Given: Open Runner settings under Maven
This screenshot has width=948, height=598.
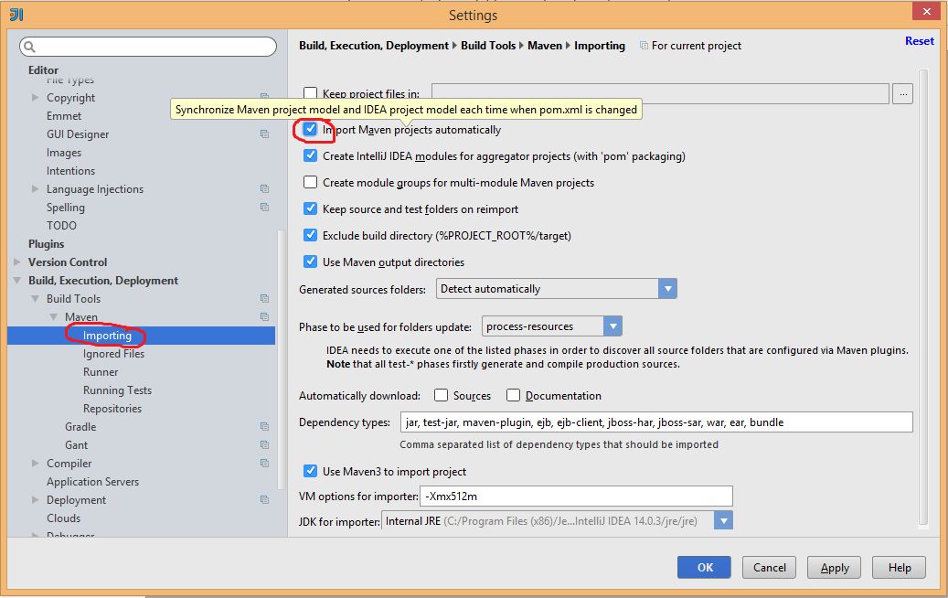Looking at the screenshot, I should (x=101, y=372).
